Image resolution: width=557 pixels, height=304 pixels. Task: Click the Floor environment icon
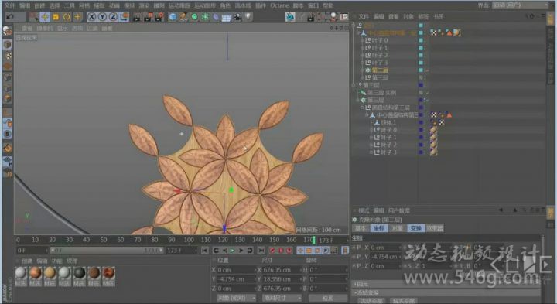coord(226,17)
